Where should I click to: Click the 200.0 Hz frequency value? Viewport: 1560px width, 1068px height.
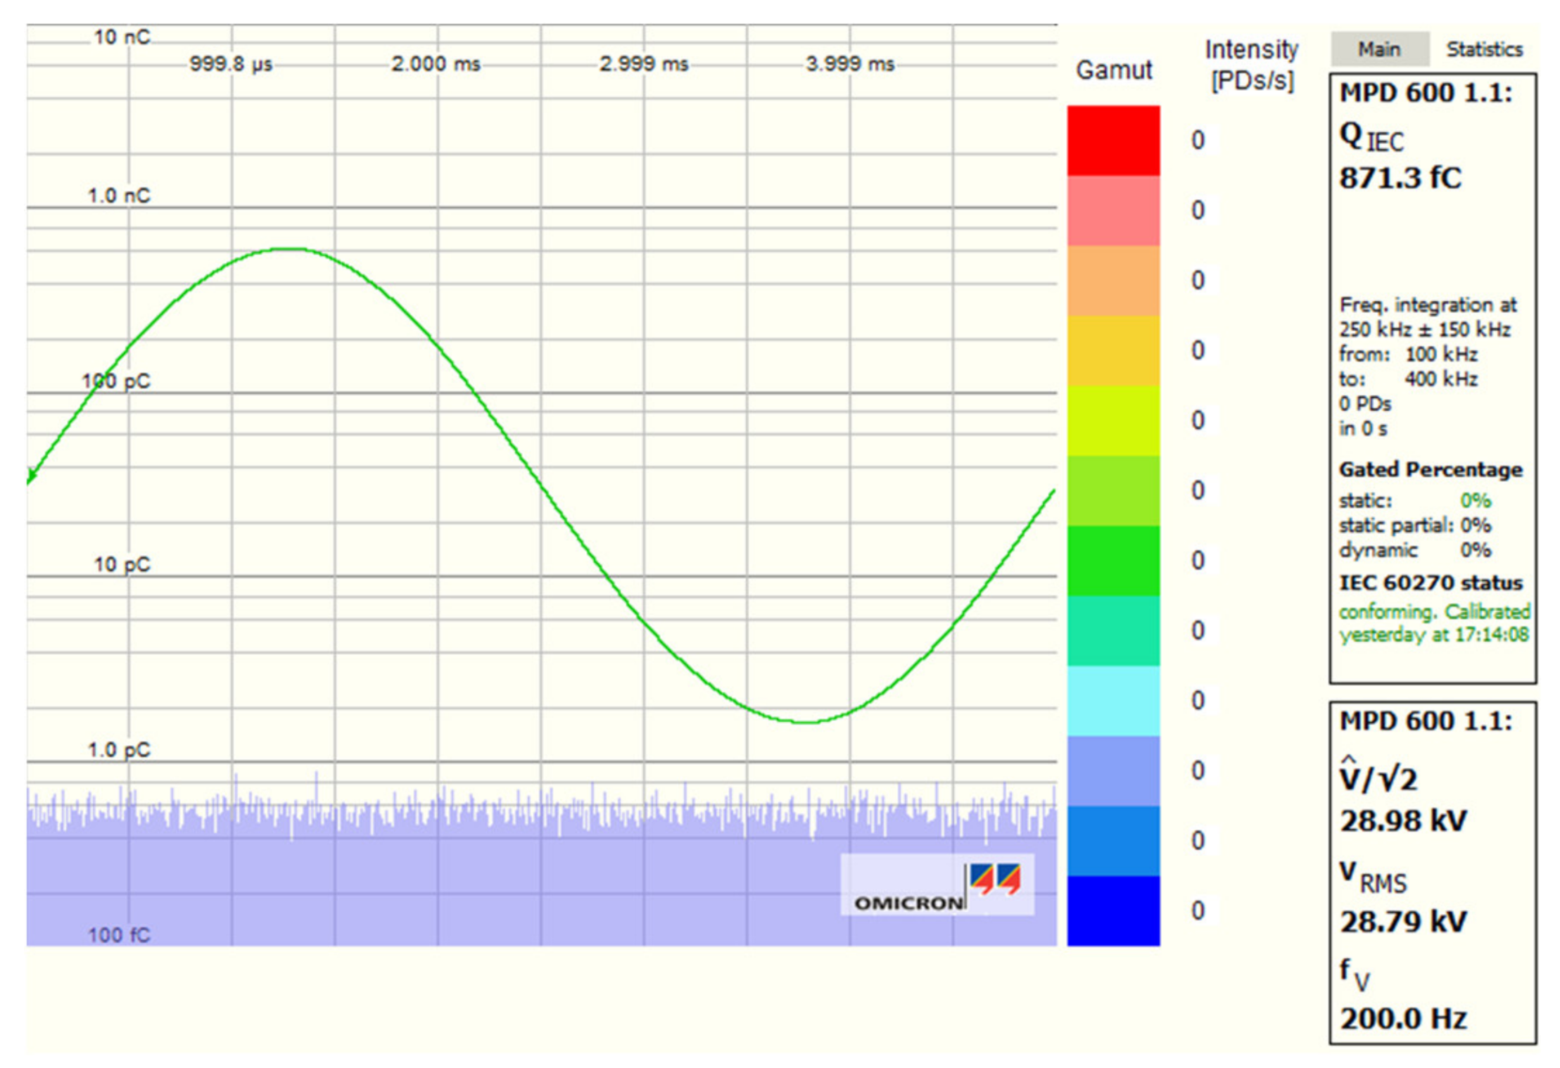pos(1403,1018)
